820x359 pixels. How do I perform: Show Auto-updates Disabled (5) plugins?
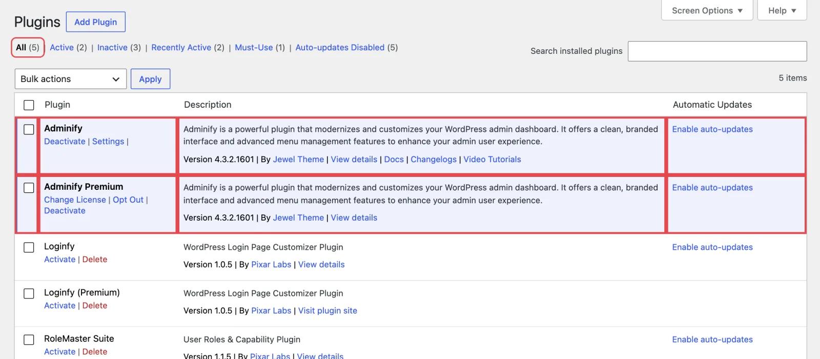[x=346, y=47]
